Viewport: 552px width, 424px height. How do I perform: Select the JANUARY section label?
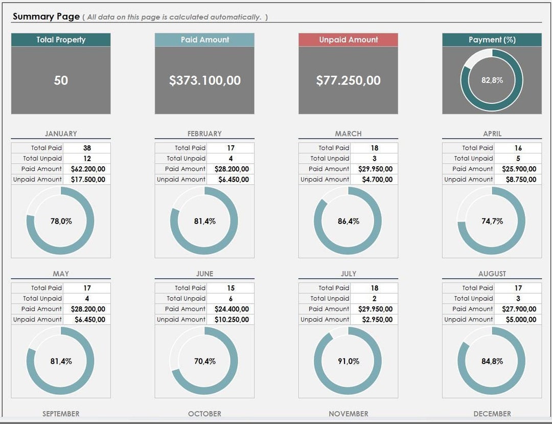[60, 133]
